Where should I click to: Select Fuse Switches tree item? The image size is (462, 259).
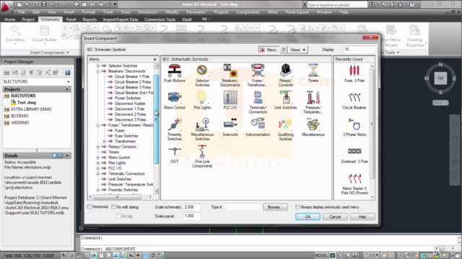(126, 136)
